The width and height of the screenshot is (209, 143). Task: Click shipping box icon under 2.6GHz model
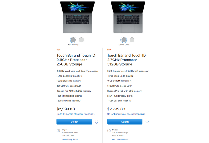[x=58, y=131]
